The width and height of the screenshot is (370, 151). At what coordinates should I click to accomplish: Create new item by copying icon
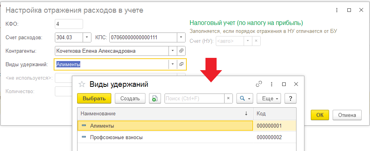[x=155, y=99]
